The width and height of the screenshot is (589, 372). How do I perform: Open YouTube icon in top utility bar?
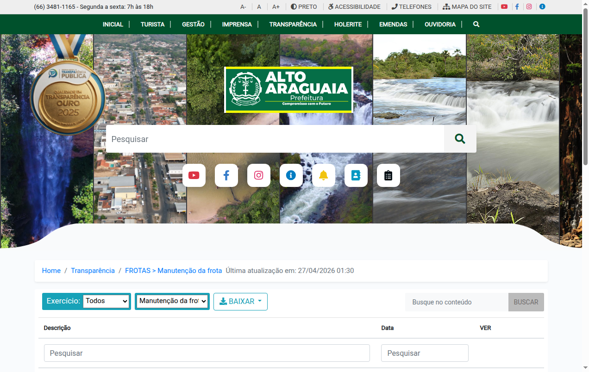[x=504, y=7]
